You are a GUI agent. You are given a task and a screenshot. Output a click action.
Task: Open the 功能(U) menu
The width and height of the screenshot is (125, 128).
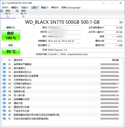tap(25, 8)
